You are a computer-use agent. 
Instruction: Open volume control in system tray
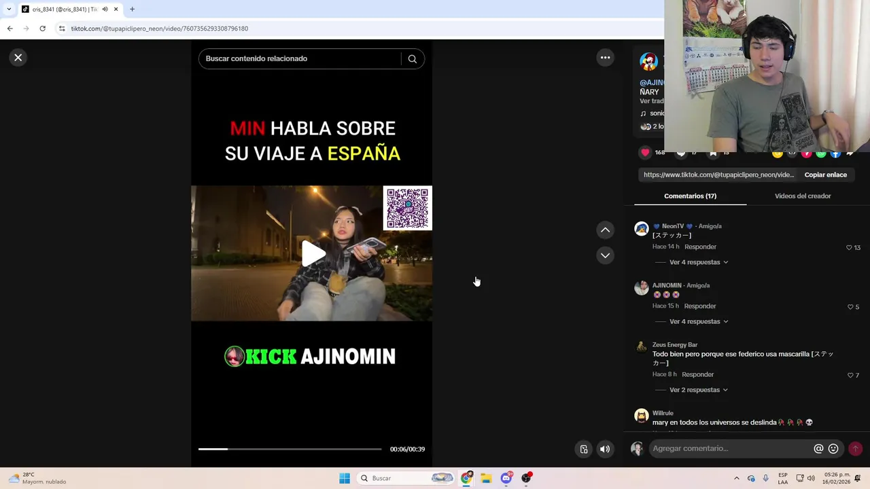click(811, 478)
